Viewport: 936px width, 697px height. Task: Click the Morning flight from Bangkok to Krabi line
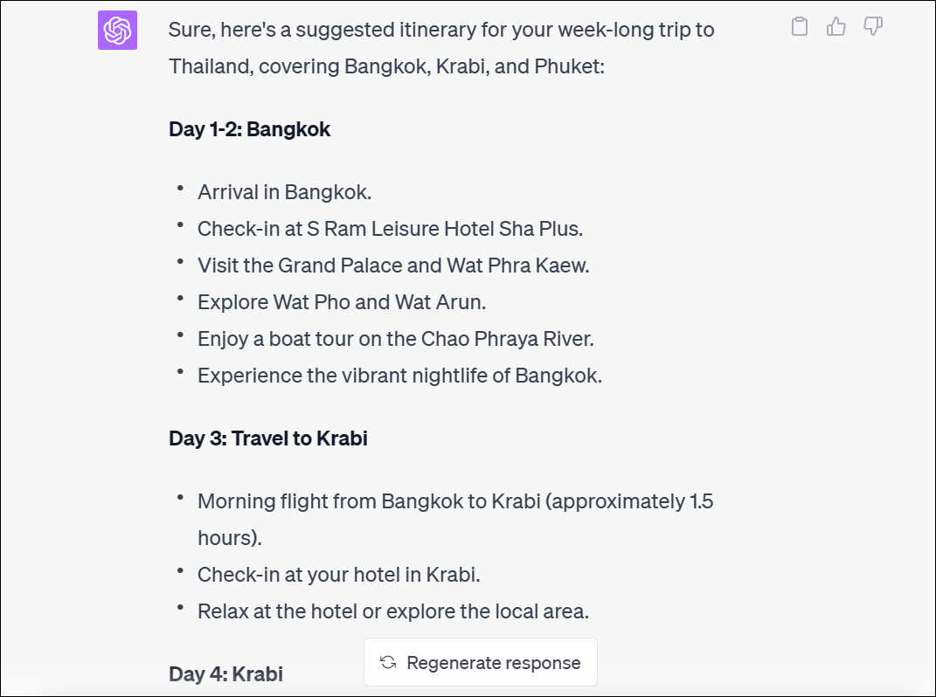(455, 519)
